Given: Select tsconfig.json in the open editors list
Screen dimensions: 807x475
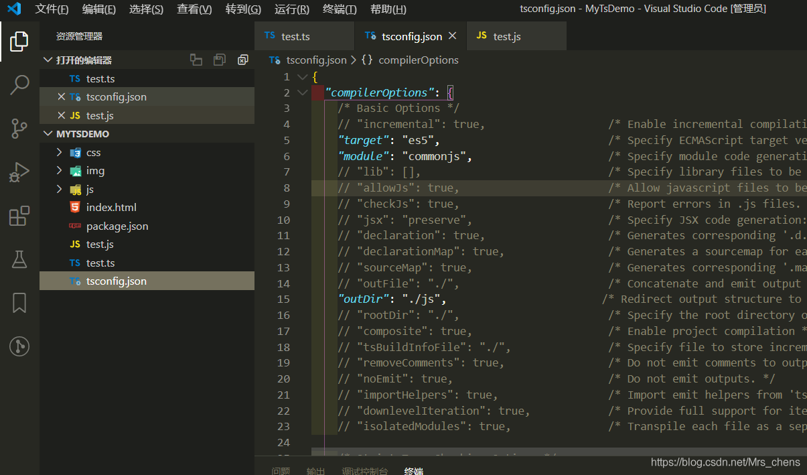Looking at the screenshot, I should click(147, 97).
